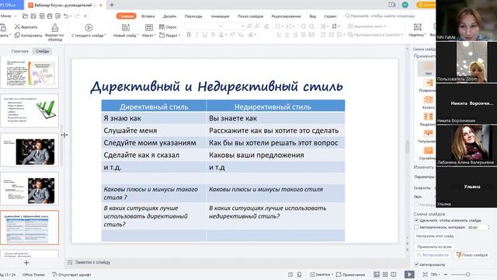The height and width of the screenshot is (280, 497).
Task: Click the search commands field Нажмите, чтобы найти команды
Action: coord(380,16)
